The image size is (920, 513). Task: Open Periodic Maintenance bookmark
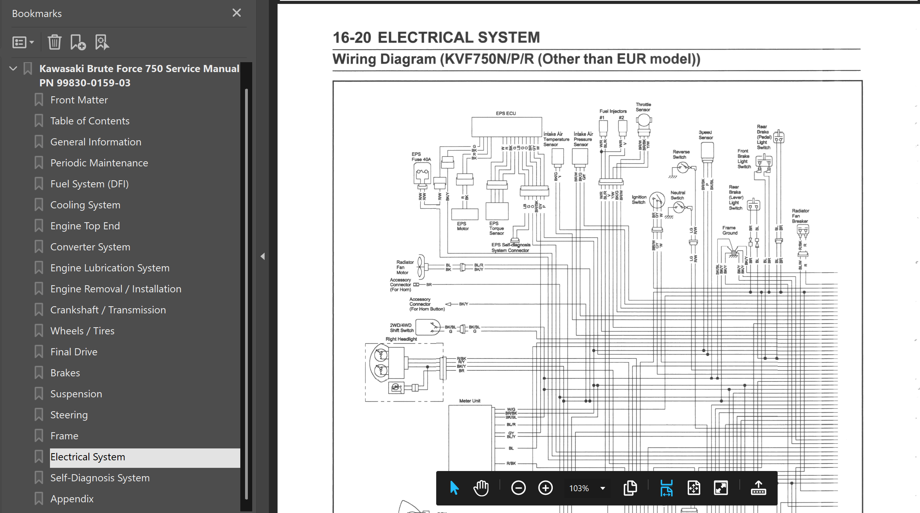point(99,163)
